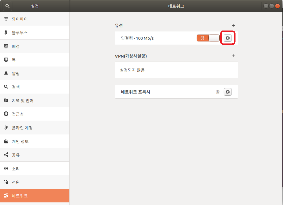Open the settings search button
The width and height of the screenshot is (283, 205).
pyautogui.click(x=7, y=6)
